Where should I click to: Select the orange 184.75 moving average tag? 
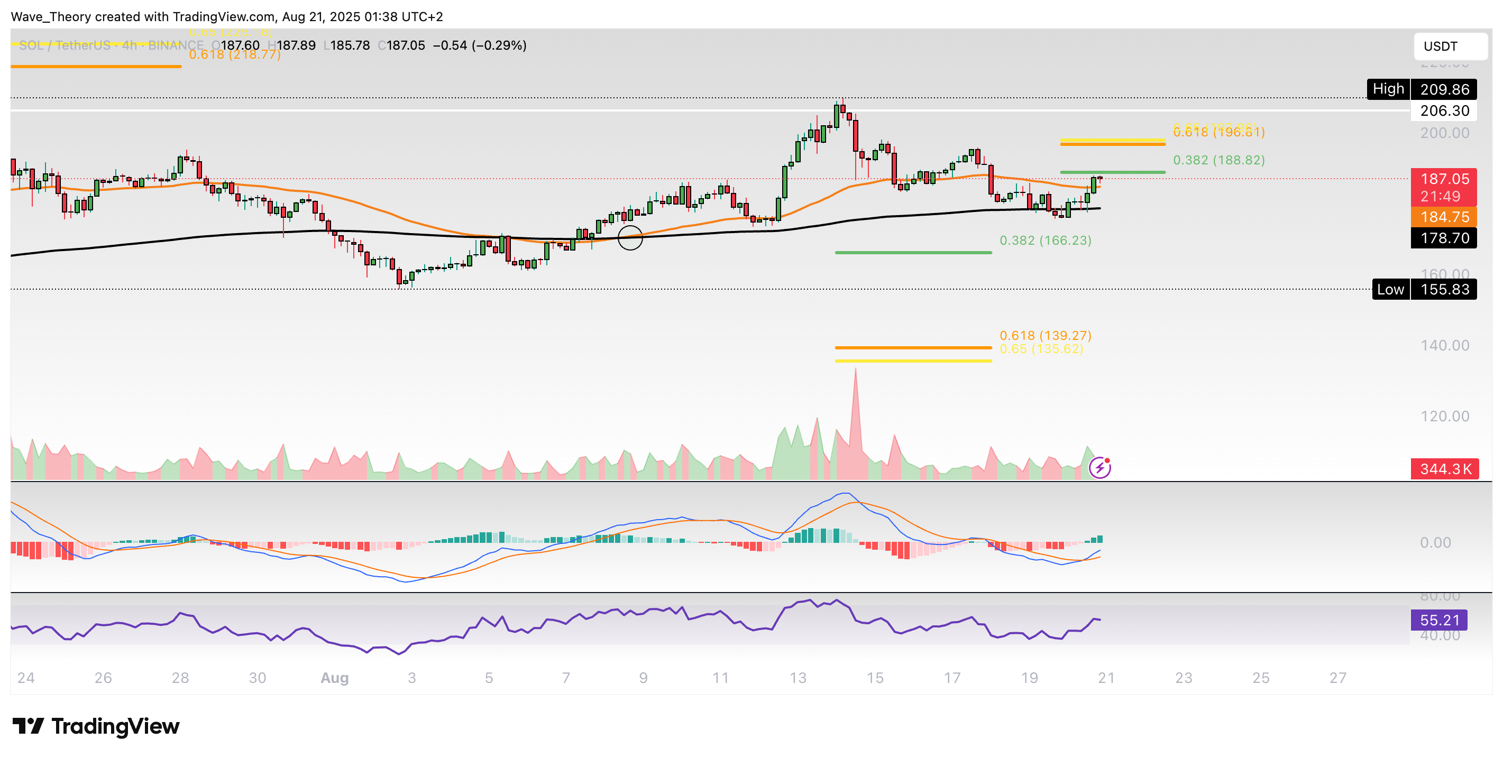pyautogui.click(x=1443, y=217)
